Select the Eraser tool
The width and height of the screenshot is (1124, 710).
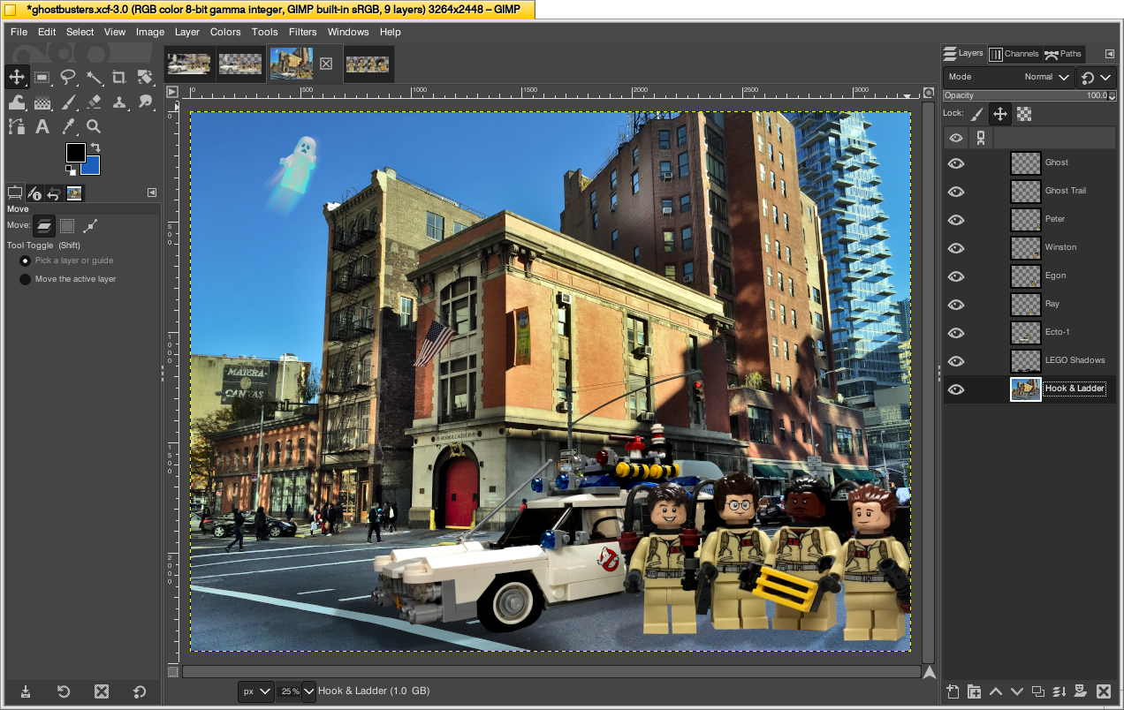(94, 101)
